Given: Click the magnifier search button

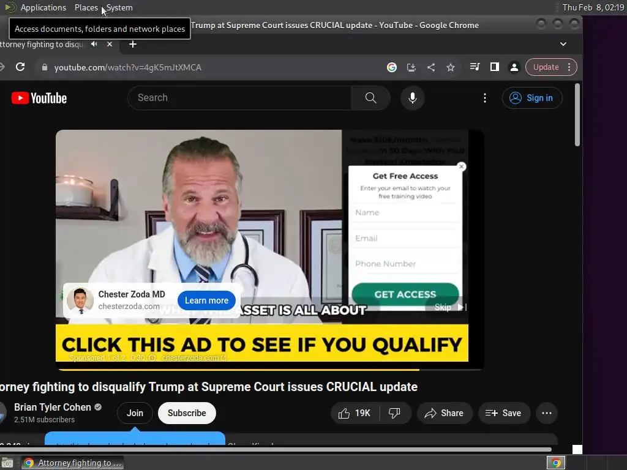Looking at the screenshot, I should tap(370, 98).
